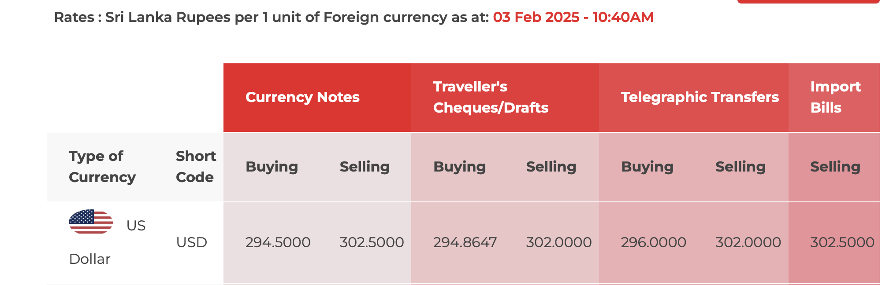Screen dimensions: 882x285
Task: Click the Short Code heading
Action: [x=196, y=167]
